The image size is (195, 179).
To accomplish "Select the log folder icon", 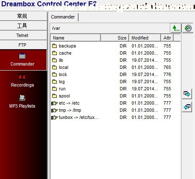I will coord(54,82).
